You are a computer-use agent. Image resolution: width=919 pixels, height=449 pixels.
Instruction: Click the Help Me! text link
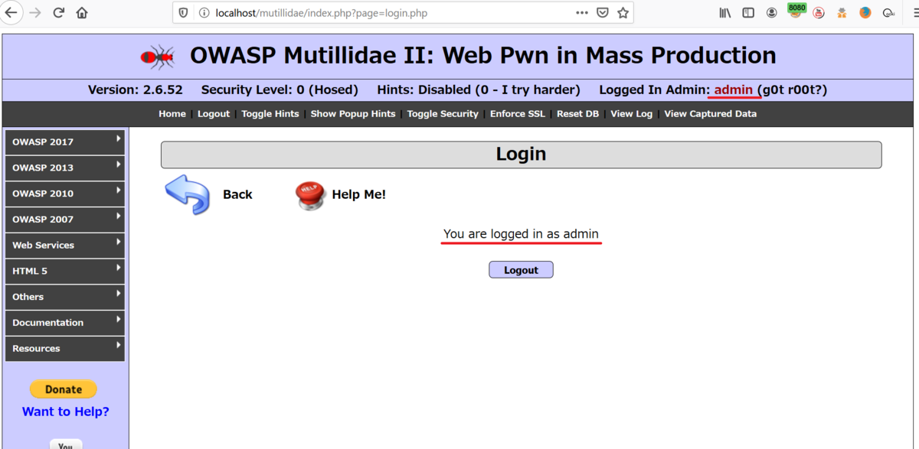click(358, 195)
